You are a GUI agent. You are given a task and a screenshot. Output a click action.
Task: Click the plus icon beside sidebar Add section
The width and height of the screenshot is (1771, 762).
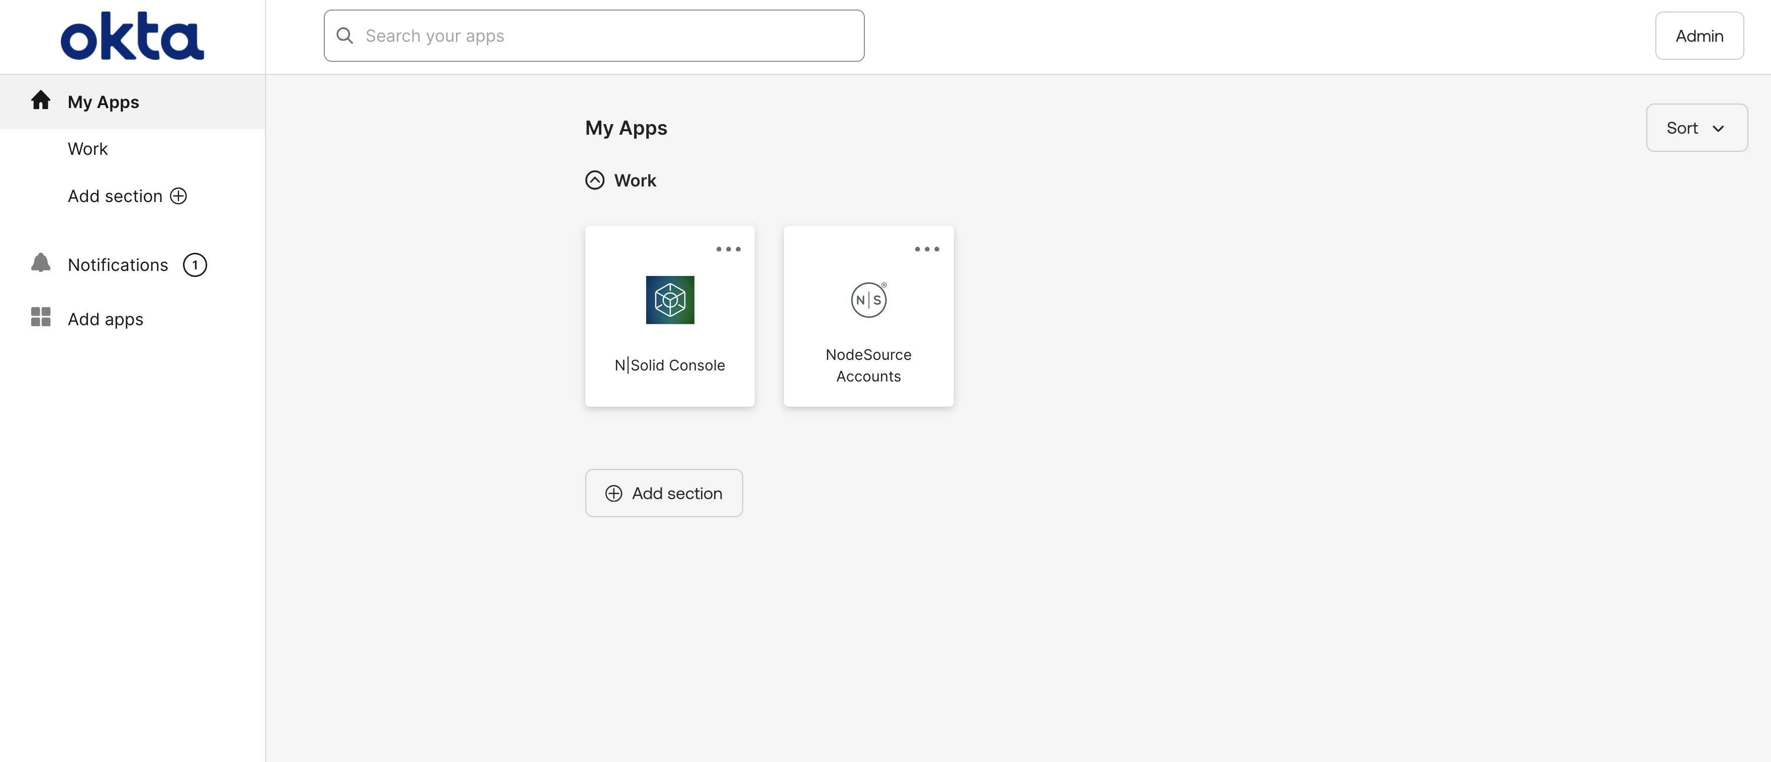tap(179, 196)
